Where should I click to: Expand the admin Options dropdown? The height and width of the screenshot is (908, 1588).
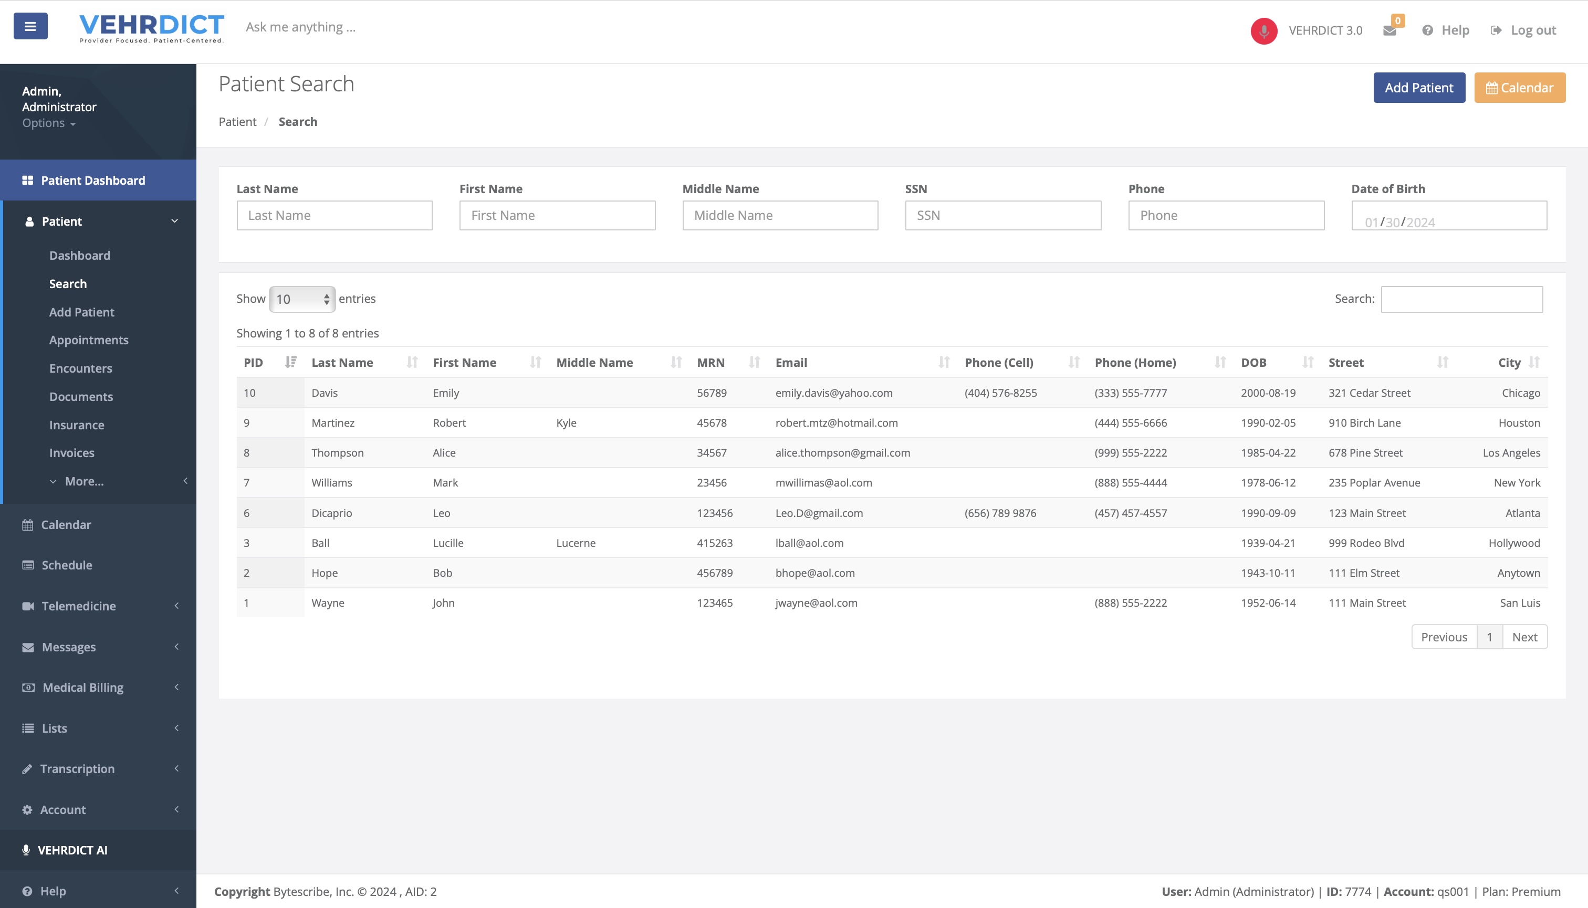[49, 123]
